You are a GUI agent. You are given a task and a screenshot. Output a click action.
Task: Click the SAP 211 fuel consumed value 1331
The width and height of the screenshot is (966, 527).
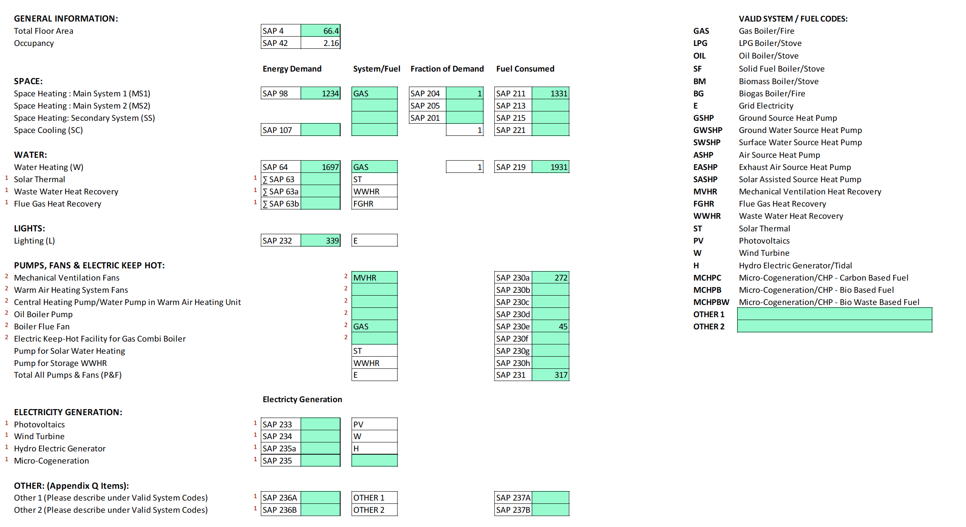[550, 94]
